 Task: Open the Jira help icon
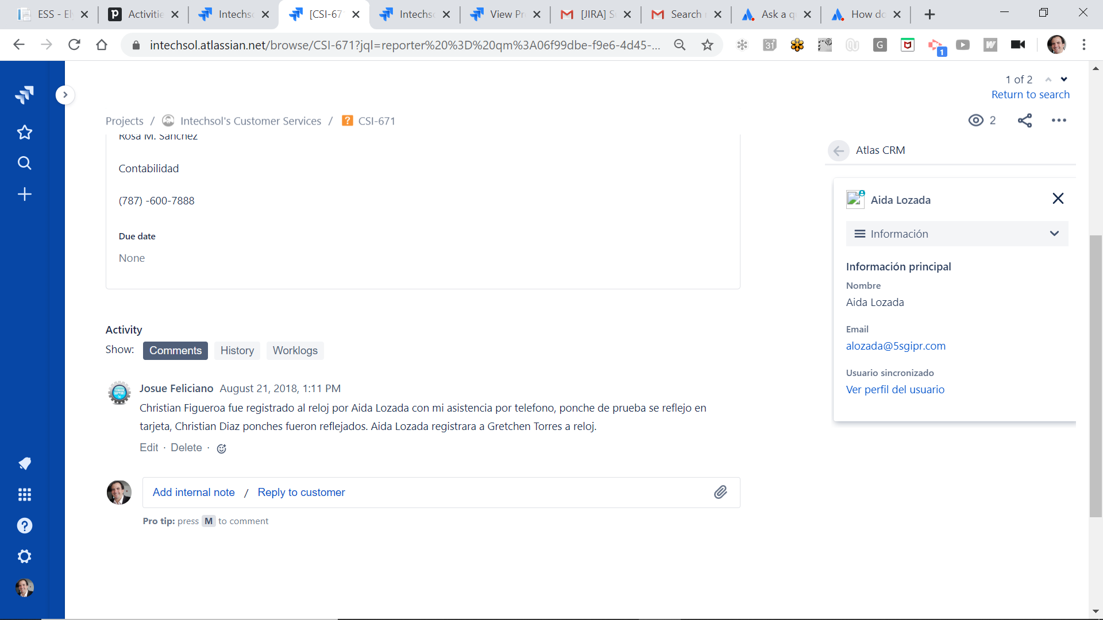coord(24,525)
